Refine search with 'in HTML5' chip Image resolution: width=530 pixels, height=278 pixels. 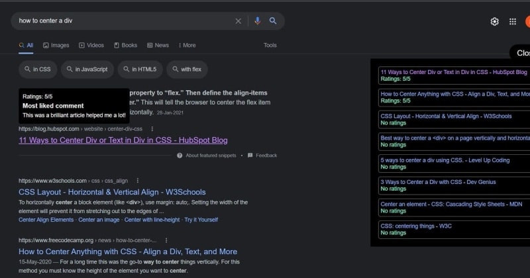(140, 69)
